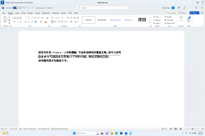Toggle Subscript formatting
The image size is (205, 136).
pyautogui.click(x=29, y=22)
